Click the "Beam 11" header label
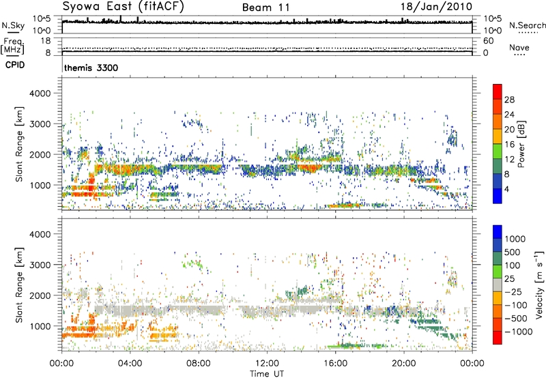 pyautogui.click(x=265, y=8)
